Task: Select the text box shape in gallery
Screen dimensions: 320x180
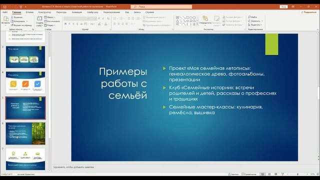Action: point(177,18)
